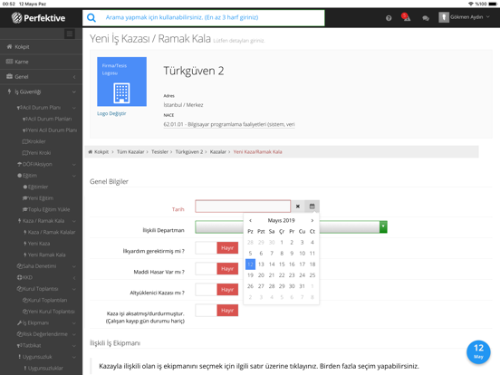This screenshot has width=500, height=375.
Task: Open Yeni Kroki in the sidebar
Action: [36, 153]
